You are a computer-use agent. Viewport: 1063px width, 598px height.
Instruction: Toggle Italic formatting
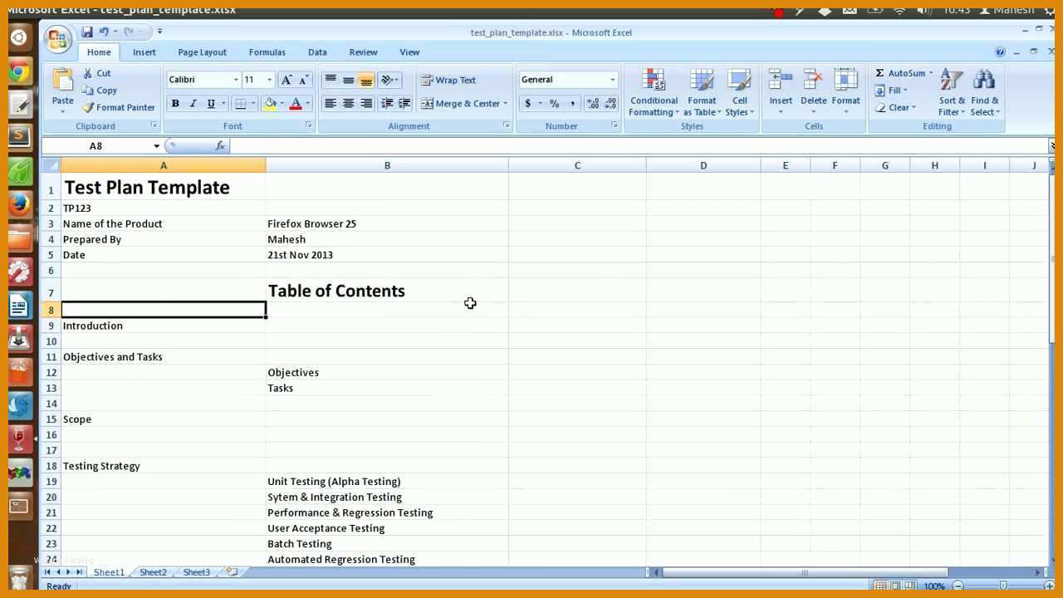point(193,104)
